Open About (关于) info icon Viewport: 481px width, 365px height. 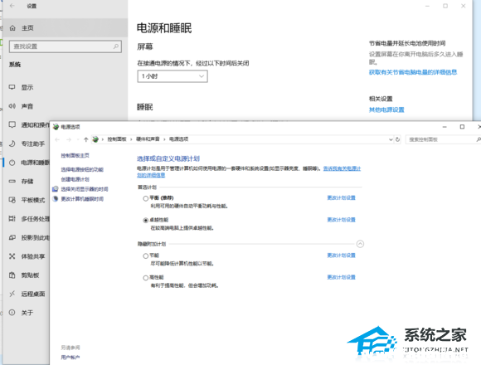(x=12, y=313)
